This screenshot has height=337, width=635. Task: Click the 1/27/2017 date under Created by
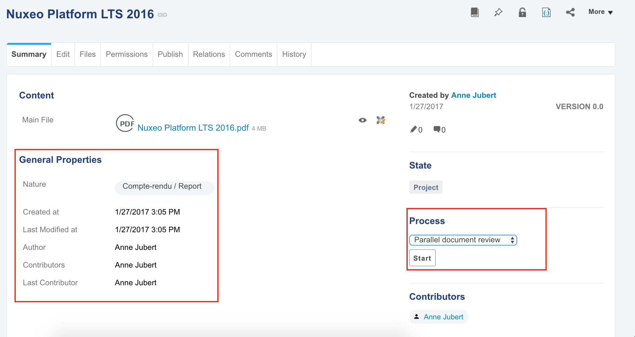pos(426,107)
